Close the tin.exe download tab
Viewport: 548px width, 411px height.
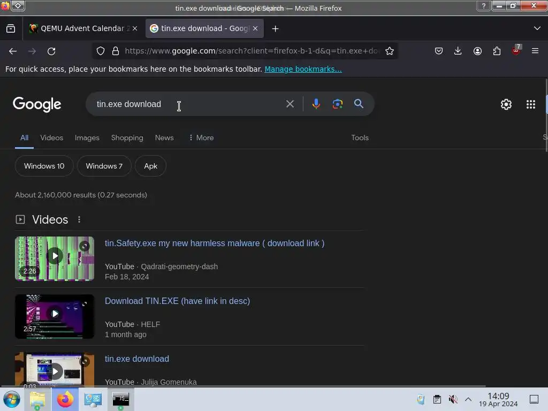coord(255,29)
